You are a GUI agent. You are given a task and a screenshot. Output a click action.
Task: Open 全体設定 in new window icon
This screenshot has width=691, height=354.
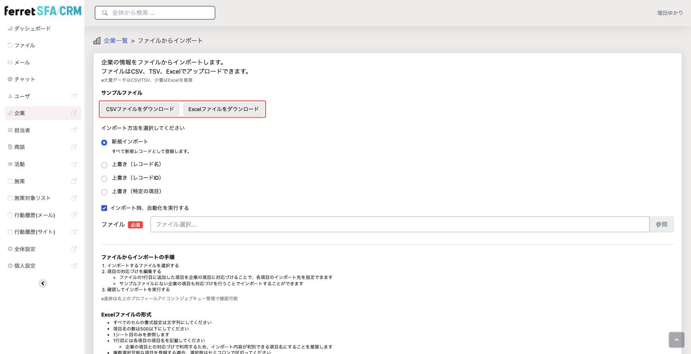click(74, 249)
